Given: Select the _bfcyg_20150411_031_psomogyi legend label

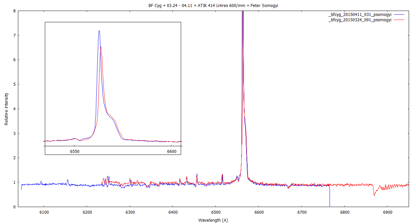Looking at the screenshot, I should (x=360, y=15).
